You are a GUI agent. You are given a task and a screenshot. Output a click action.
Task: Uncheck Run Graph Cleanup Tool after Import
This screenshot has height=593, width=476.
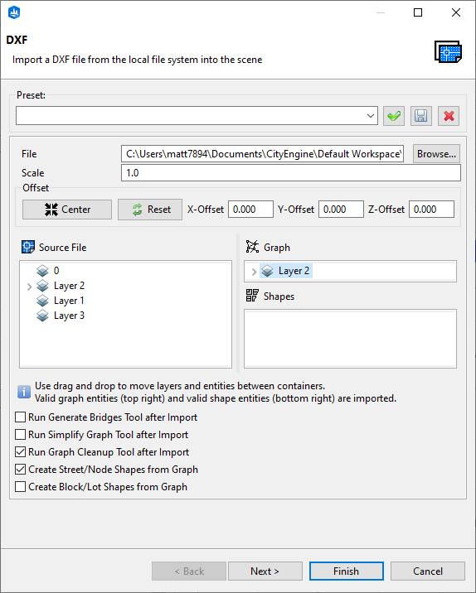click(x=20, y=452)
